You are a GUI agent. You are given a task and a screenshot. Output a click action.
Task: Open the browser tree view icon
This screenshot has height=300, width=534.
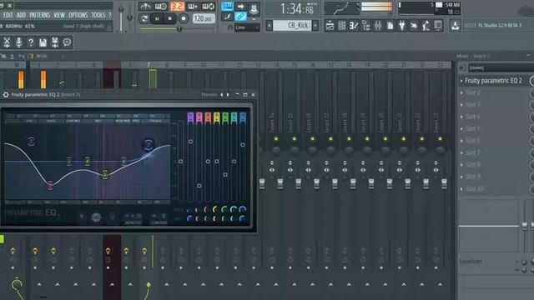tap(365, 26)
